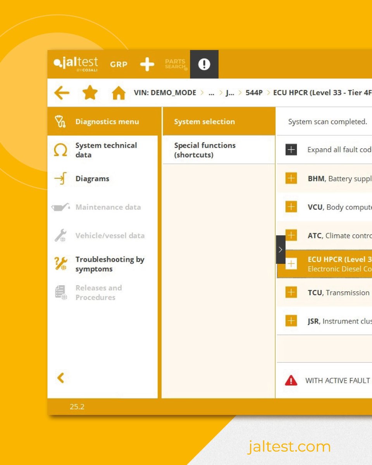Screen dimensions: 372x465
Task: Expand the JSR Instrument cluster row
Action: 291,321
